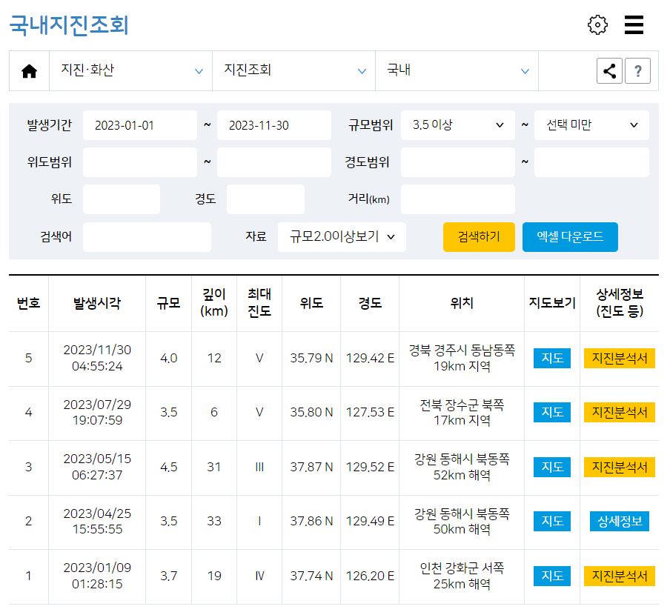Open the 국내 region dropdown

tap(457, 70)
